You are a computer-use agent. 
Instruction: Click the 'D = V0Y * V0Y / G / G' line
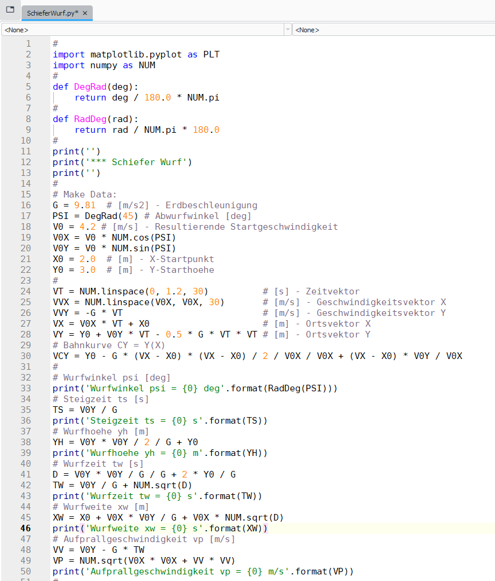pyautogui.click(x=144, y=474)
